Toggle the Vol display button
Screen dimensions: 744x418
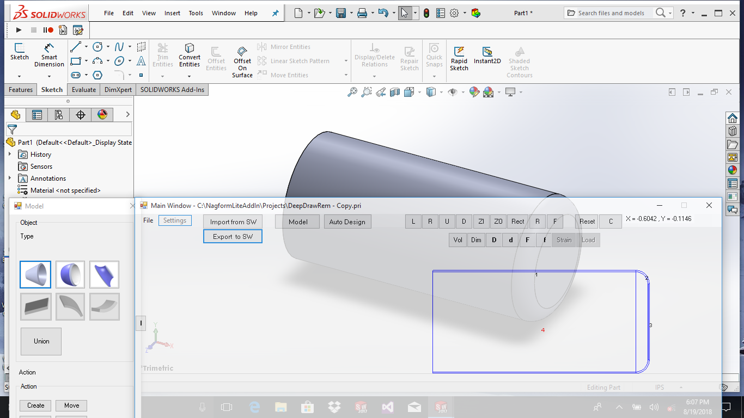coord(458,240)
